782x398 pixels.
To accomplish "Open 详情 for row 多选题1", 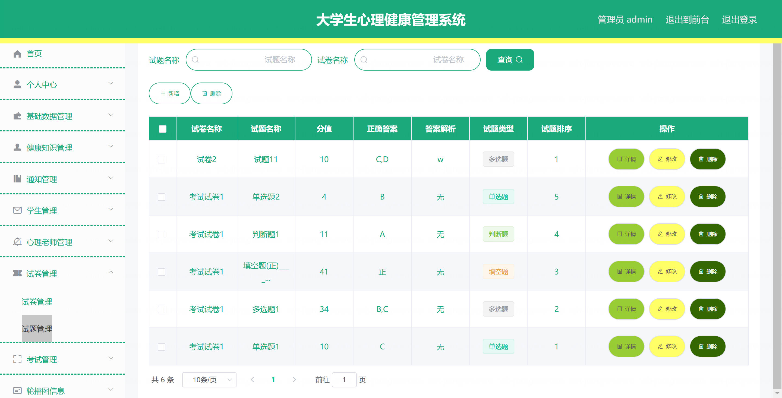I will click(626, 309).
